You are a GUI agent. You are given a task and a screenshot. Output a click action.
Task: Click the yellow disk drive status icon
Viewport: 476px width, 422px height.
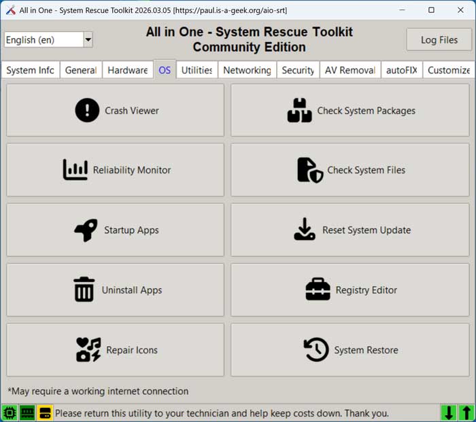click(45, 412)
